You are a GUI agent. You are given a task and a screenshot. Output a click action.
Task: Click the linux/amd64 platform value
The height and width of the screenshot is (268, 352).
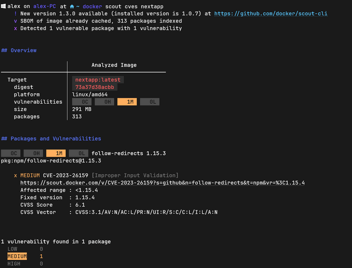(x=89, y=95)
